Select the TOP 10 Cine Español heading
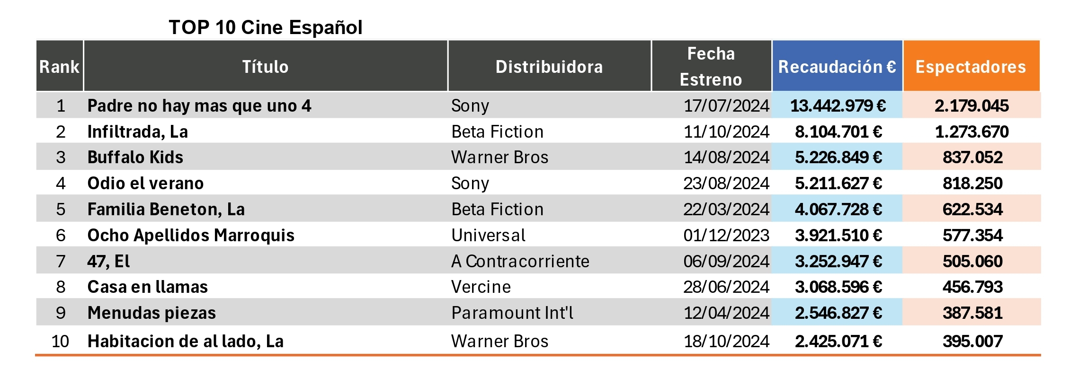The image size is (1070, 377). pyautogui.click(x=266, y=27)
